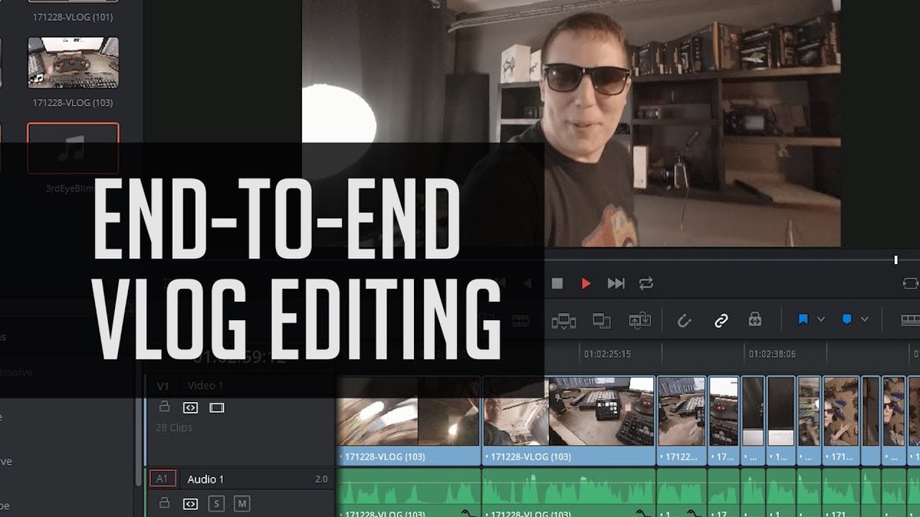
Task: Disable the Video 1 track filmstrip icon
Action: 217,407
